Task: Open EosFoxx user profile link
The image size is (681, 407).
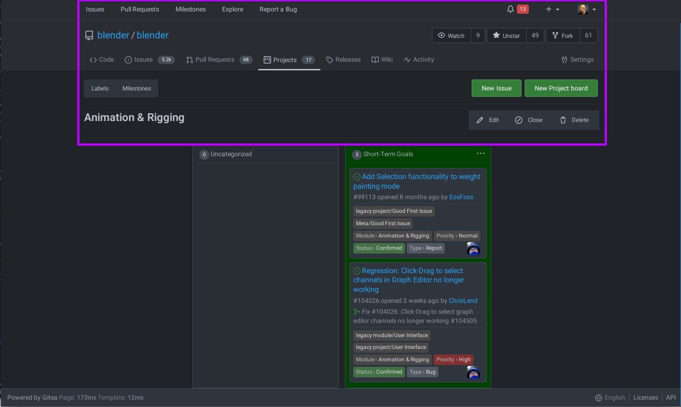Action: [x=461, y=197]
